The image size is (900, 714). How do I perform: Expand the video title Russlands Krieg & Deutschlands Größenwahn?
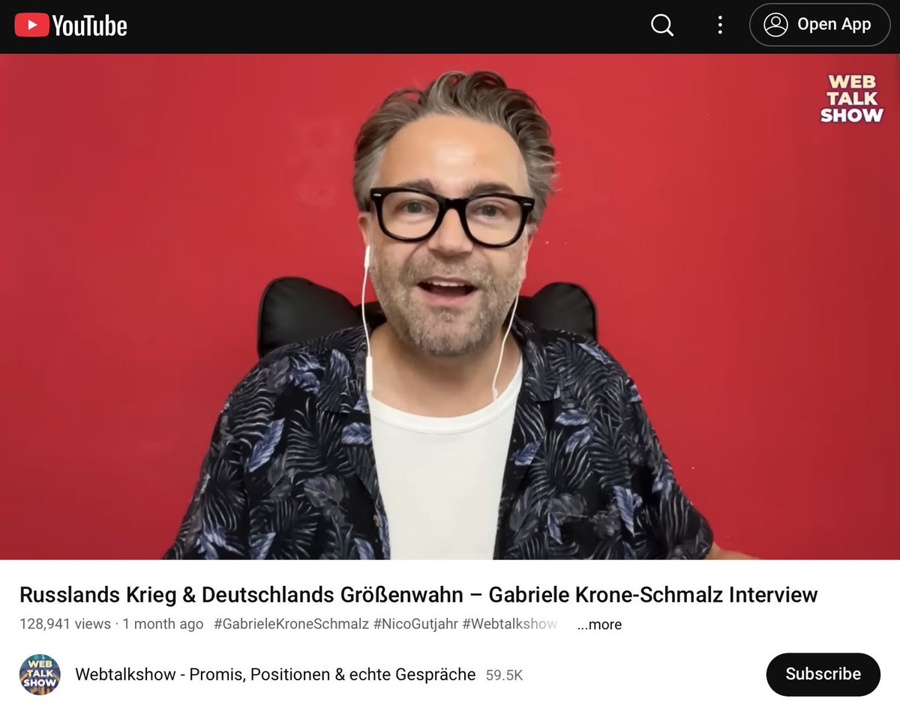418,595
